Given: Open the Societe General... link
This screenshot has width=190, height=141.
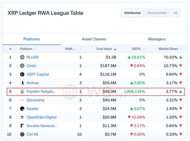Looking at the screenshot, I should 41,126.
